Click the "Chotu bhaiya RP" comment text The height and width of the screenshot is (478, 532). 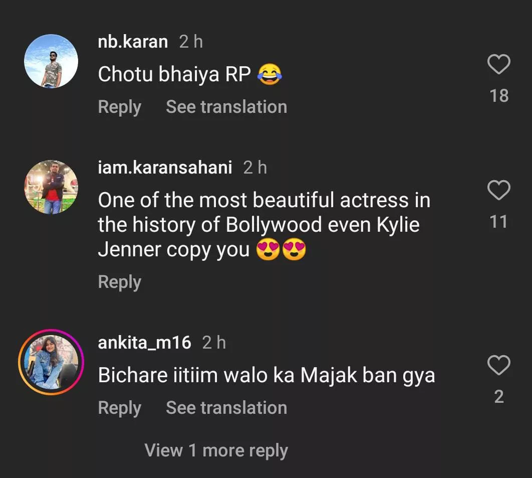[174, 75]
